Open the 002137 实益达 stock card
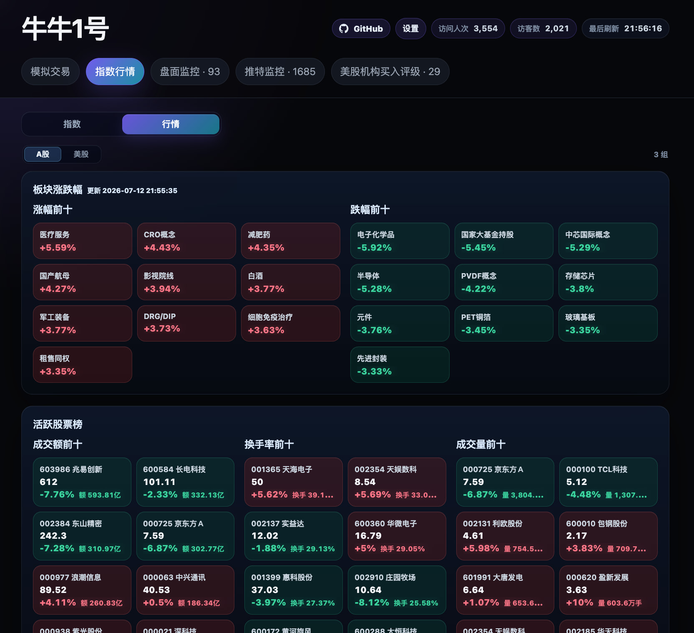Screen dimensions: 694x633 point(294,536)
